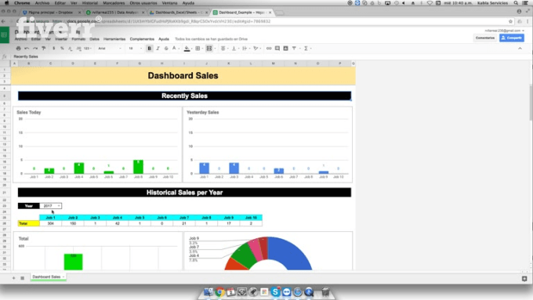Open the Comentarios button

pos(485,38)
